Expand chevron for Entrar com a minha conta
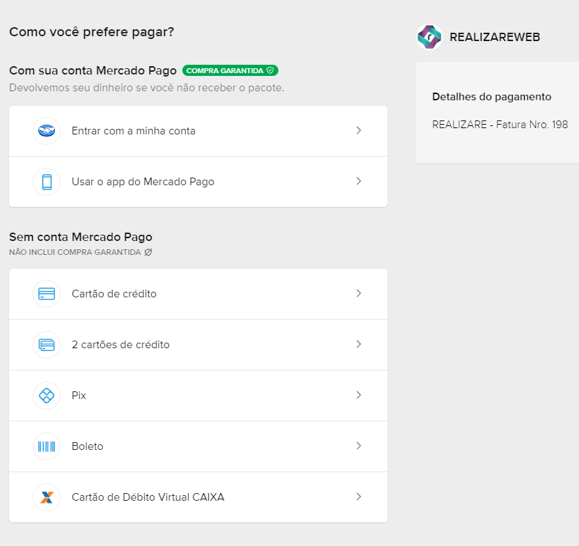Viewport: 579px width, 546px height. point(358,130)
